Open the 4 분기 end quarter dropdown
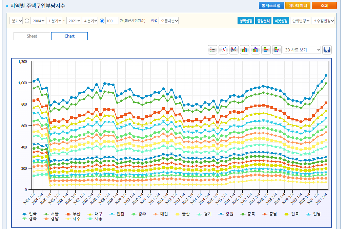 90,21
